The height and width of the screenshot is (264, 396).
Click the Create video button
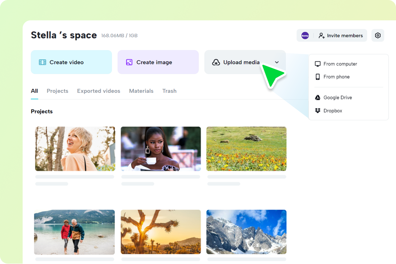[71, 62]
